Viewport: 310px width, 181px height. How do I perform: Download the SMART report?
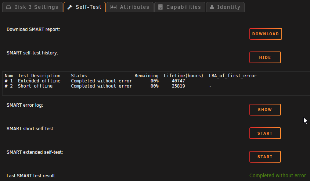pyautogui.click(x=266, y=34)
